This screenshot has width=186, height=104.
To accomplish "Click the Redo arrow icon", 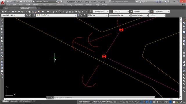I will 48,12.
